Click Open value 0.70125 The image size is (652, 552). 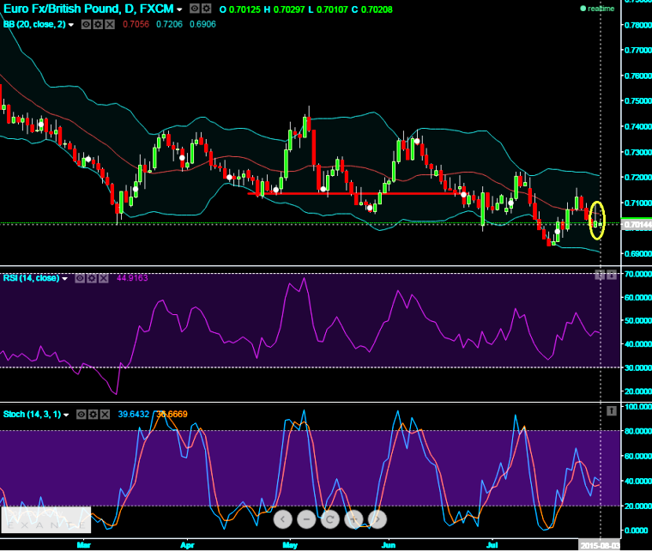(244, 9)
